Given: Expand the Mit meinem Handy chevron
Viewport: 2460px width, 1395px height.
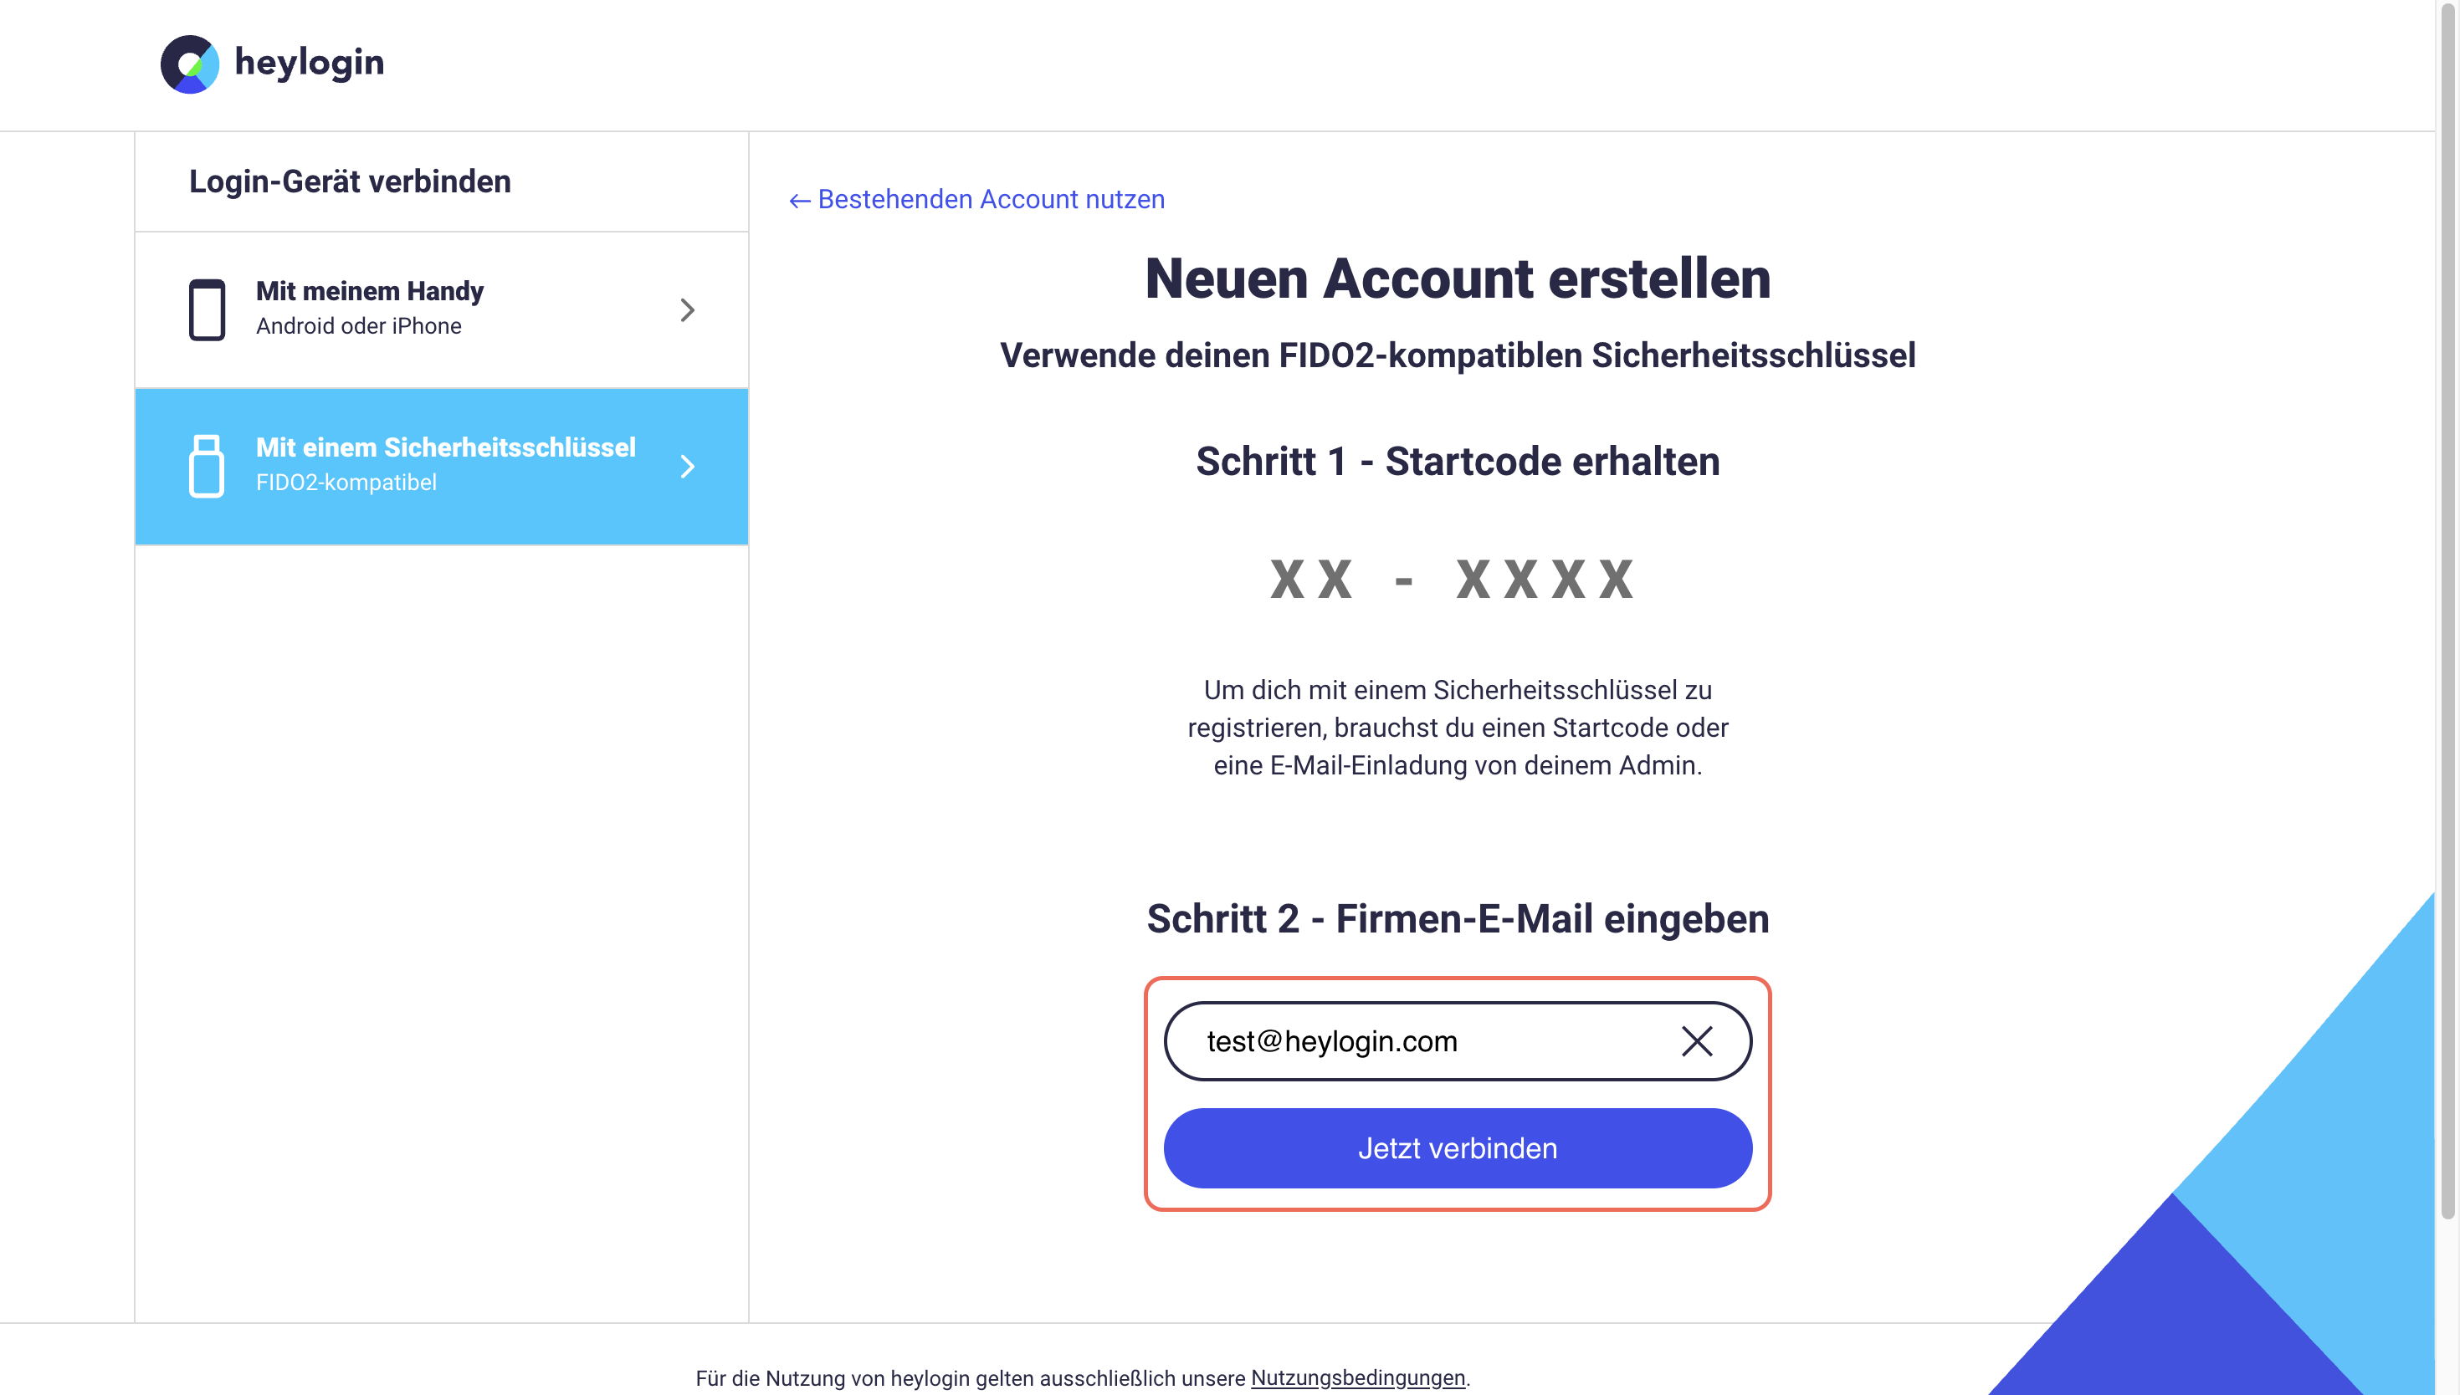Looking at the screenshot, I should [687, 309].
